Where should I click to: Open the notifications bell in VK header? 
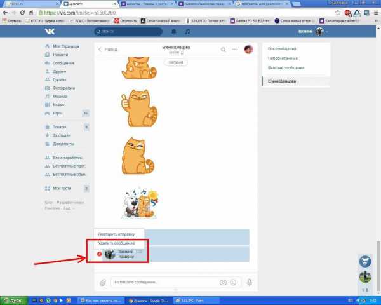174,32
